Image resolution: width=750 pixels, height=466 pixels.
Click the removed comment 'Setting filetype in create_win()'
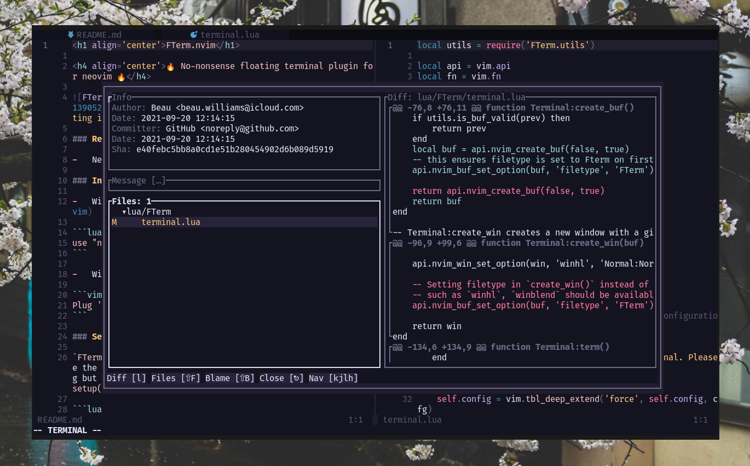[x=530, y=285]
